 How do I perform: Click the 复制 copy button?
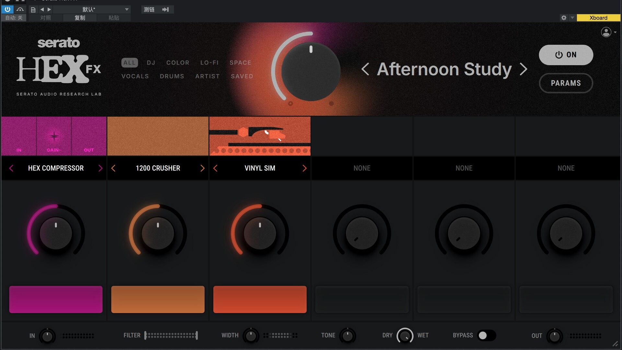coord(80,18)
